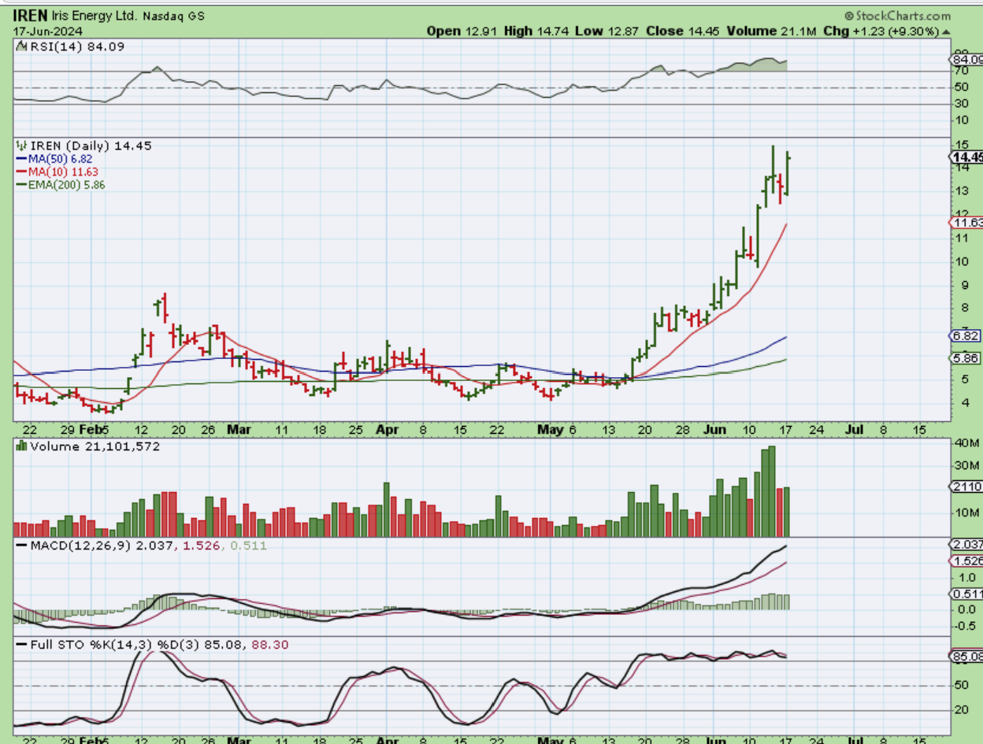Click the 2.037 tag on the MACD axis
This screenshot has width=983, height=744.
[x=966, y=546]
